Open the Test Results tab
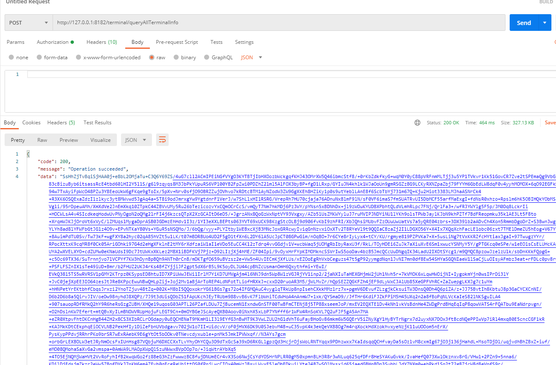The width and height of the screenshot is (556, 365). [97, 123]
